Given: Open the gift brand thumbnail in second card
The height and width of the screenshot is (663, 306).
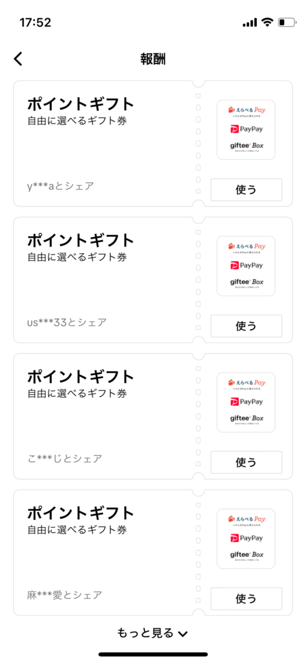Looking at the screenshot, I should (x=246, y=266).
